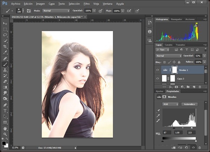Add layer mask in Capas panel
Viewport: 210px width, 152px height.
pos(176,87)
